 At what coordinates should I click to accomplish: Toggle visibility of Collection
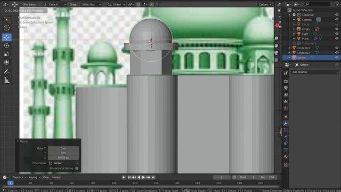click(x=337, y=15)
